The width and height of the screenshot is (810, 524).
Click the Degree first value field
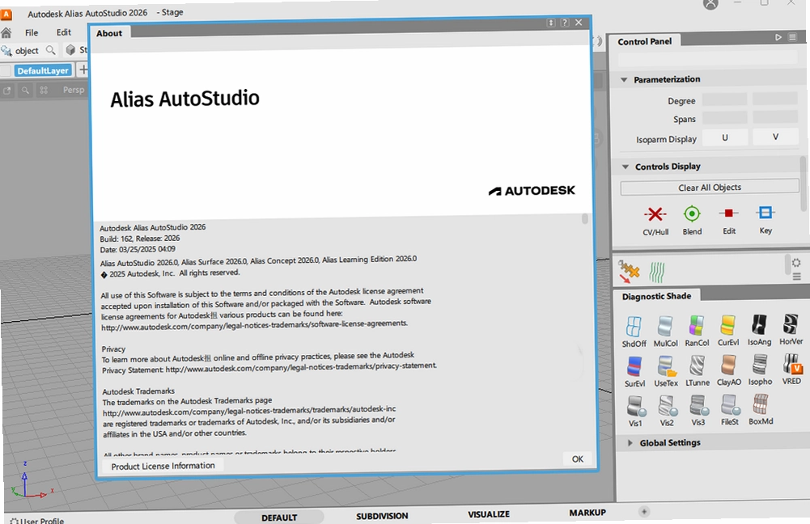[x=725, y=99]
